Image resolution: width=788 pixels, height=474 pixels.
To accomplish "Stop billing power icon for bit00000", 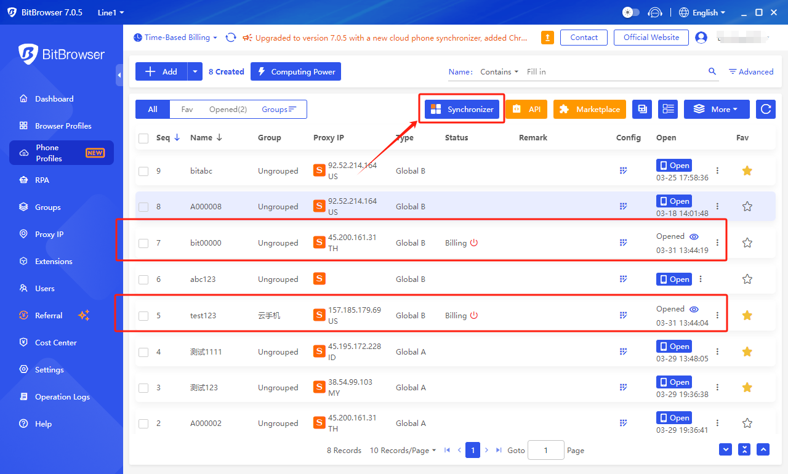I will click(x=474, y=243).
